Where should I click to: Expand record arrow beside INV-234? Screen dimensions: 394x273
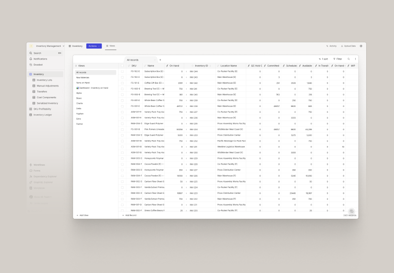187,129
